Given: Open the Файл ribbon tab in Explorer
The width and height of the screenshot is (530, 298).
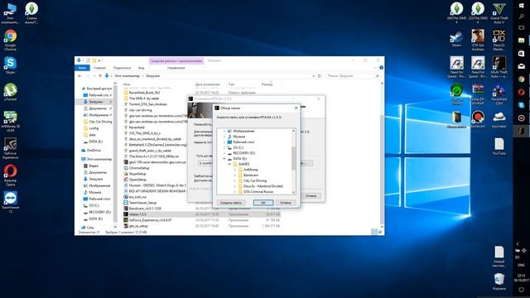Looking at the screenshot, I should (82, 68).
